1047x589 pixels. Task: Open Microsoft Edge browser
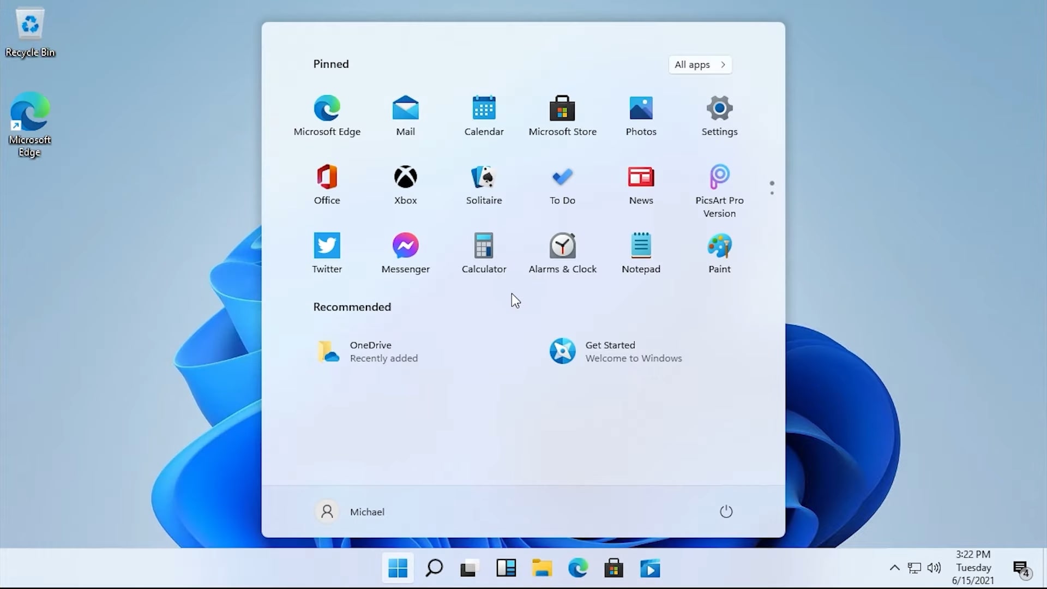coord(327,108)
